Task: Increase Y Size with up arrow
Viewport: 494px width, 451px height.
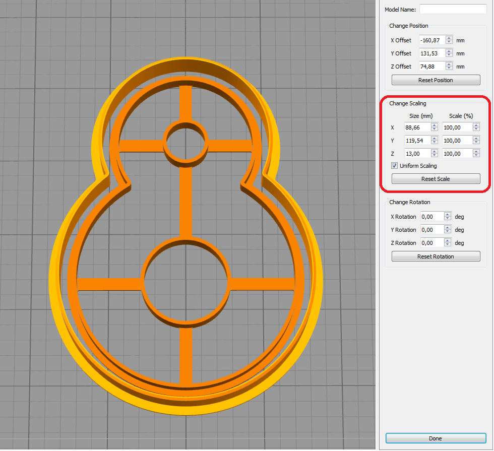Action: [x=435, y=138]
